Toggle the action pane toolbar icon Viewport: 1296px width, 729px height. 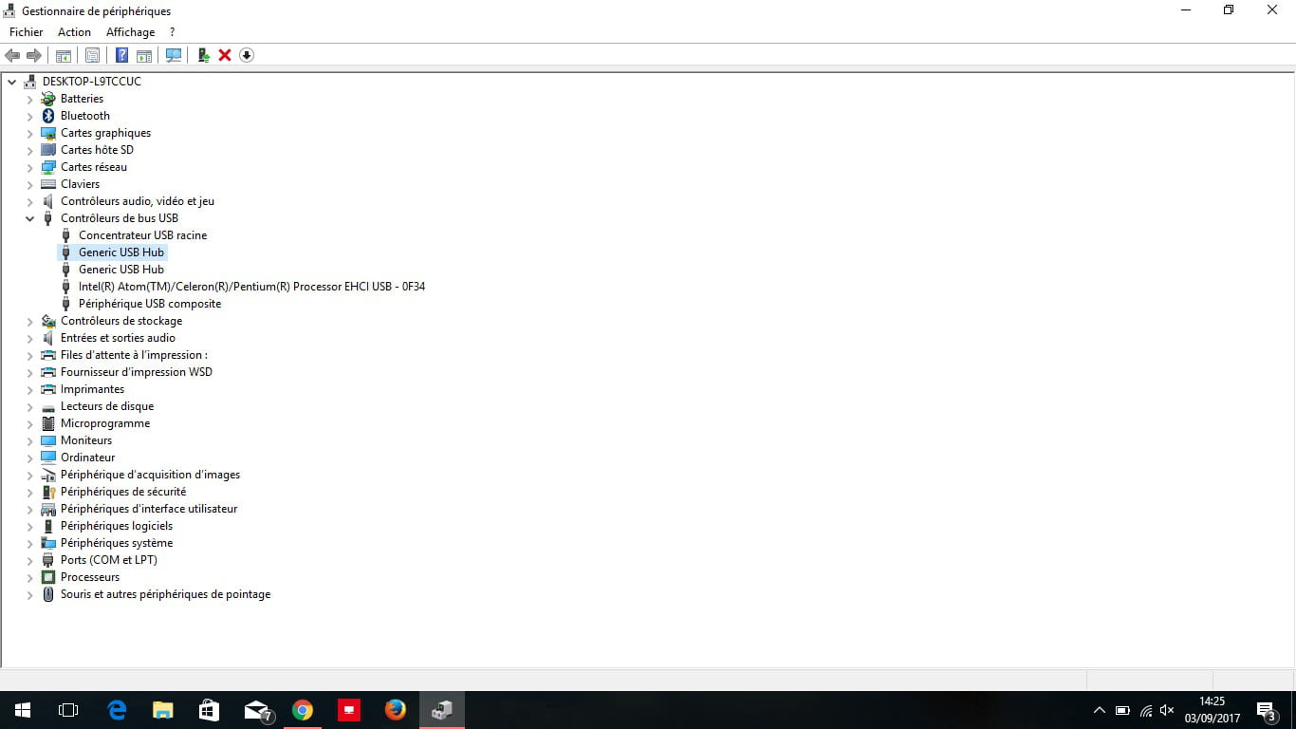click(x=144, y=55)
